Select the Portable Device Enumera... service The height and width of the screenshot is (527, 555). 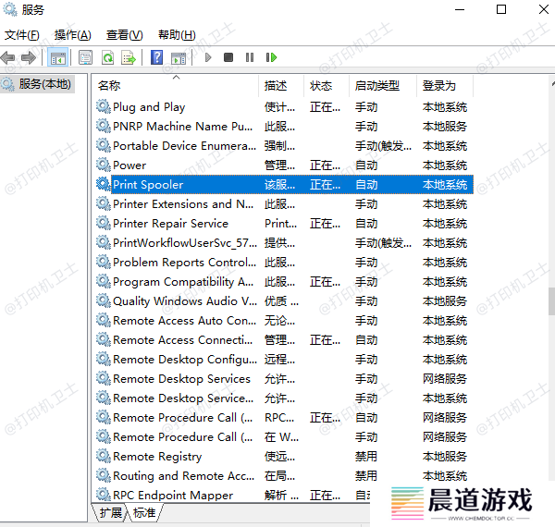pyautogui.click(x=184, y=146)
